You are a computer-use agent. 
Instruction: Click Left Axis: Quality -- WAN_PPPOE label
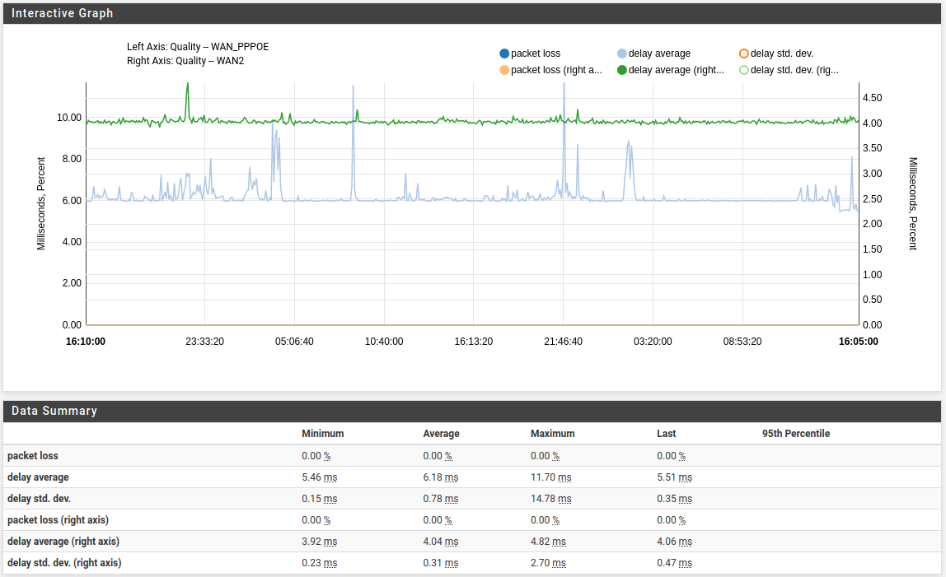(x=198, y=47)
